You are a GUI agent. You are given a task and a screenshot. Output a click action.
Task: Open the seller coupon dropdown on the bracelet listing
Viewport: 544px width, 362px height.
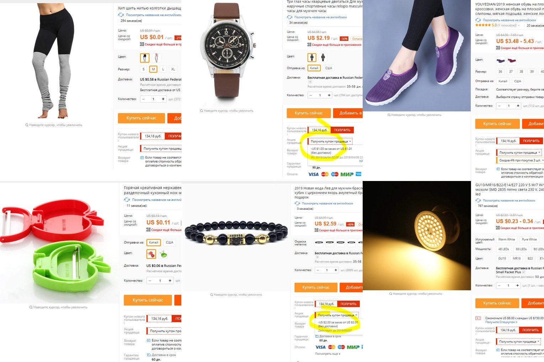click(x=337, y=315)
